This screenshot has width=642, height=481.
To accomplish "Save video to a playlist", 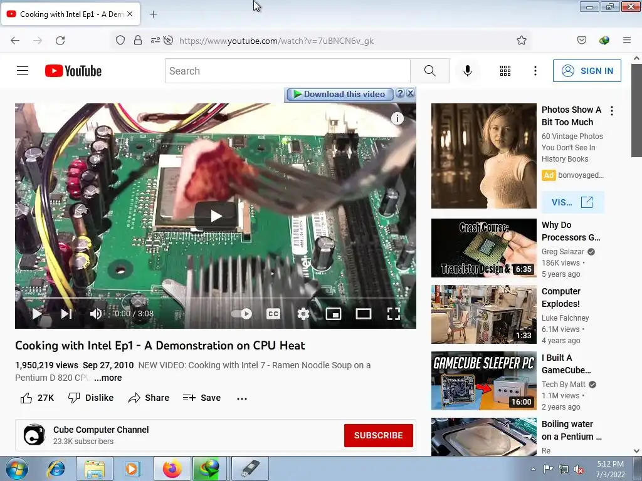I will pos(202,398).
